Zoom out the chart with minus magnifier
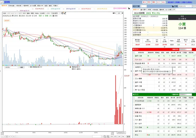 pos(105,136)
